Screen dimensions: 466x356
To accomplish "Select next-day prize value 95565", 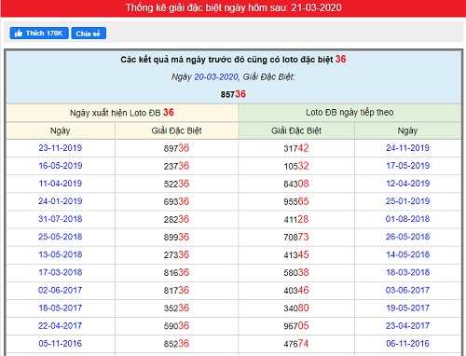I will point(296,201).
